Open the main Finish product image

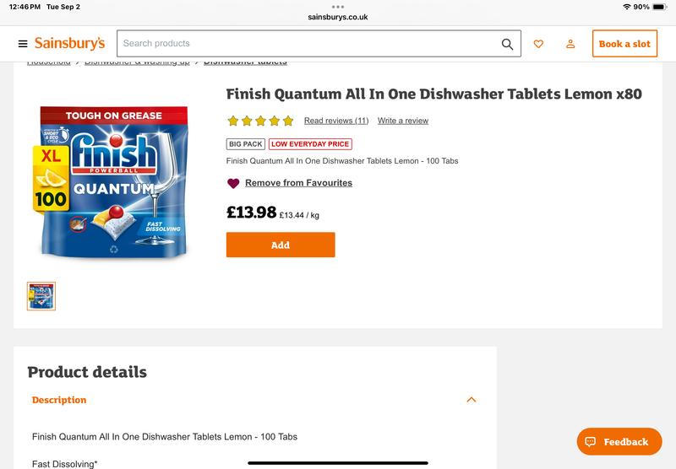point(114,182)
